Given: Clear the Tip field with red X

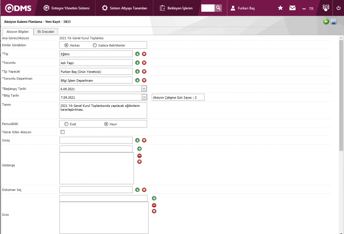Looking at the screenshot, I should 144,54.
